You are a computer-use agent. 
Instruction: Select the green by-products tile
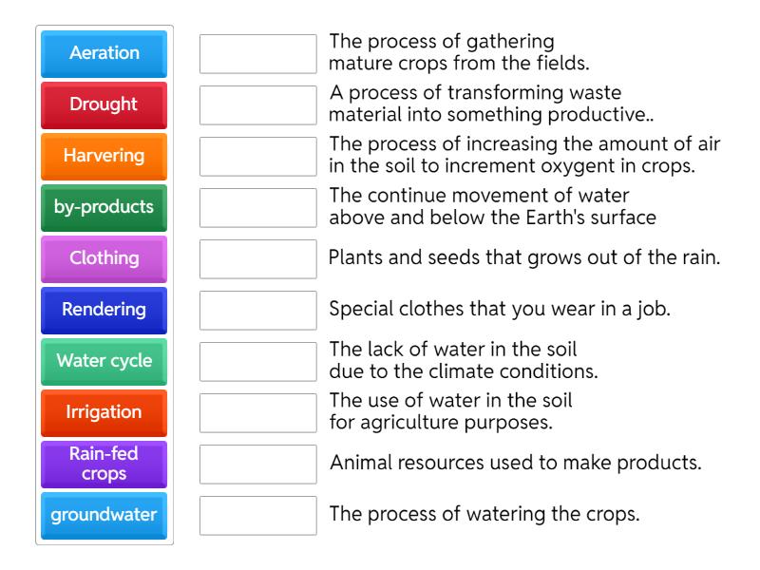pyautogui.click(x=104, y=207)
